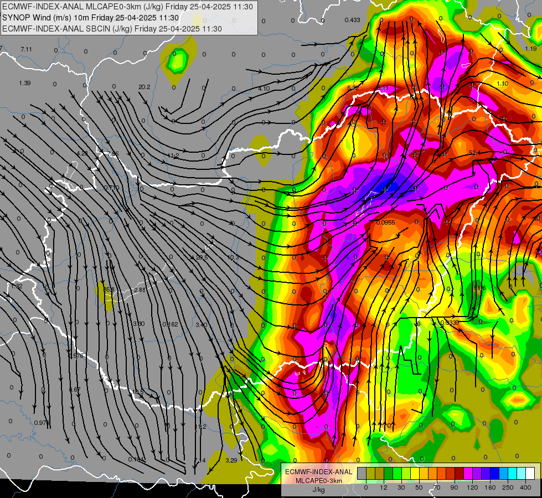Click the map value 10.3

[x=233, y=257]
